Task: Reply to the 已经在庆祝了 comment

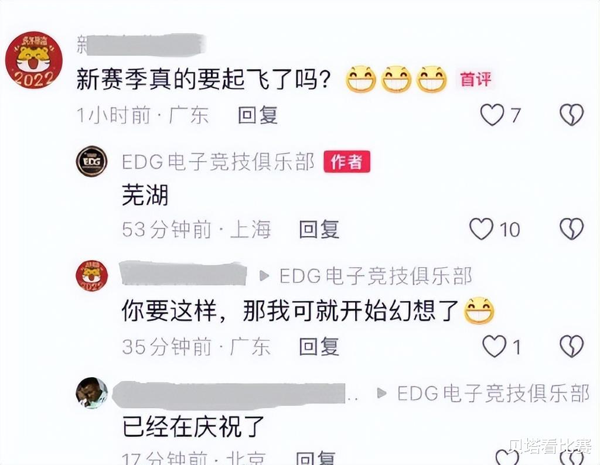Action: [316, 458]
